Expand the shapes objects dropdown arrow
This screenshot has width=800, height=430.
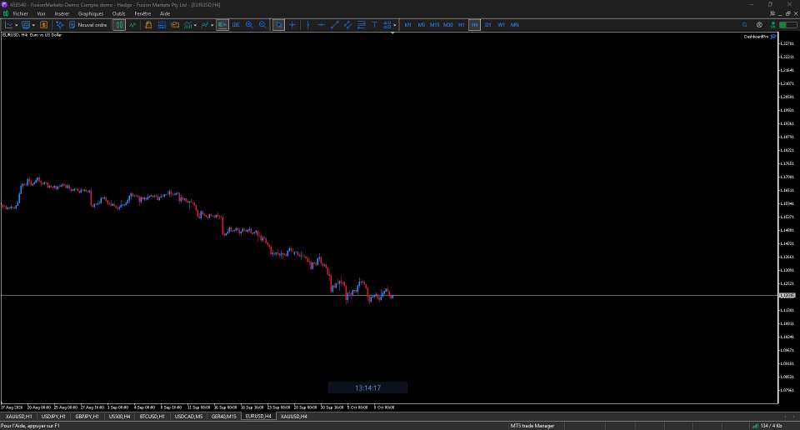coord(394,25)
